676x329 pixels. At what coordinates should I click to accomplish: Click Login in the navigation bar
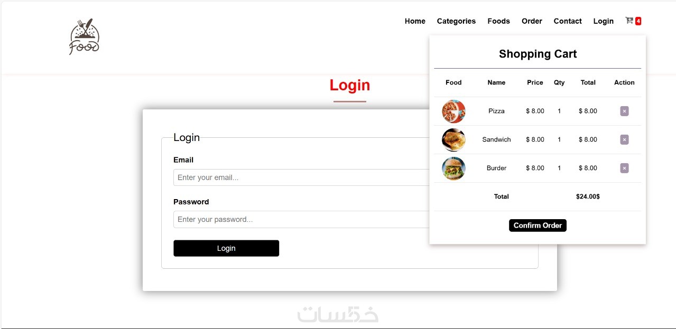603,21
